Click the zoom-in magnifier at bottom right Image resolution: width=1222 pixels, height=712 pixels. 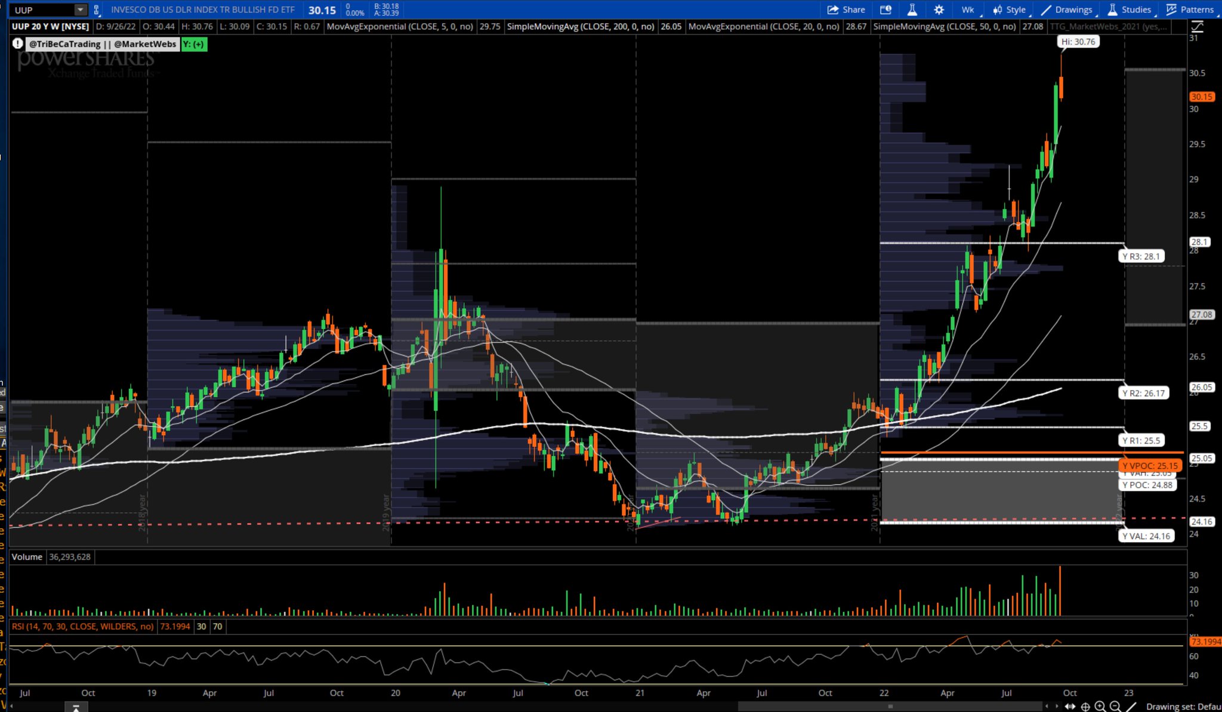point(1100,706)
